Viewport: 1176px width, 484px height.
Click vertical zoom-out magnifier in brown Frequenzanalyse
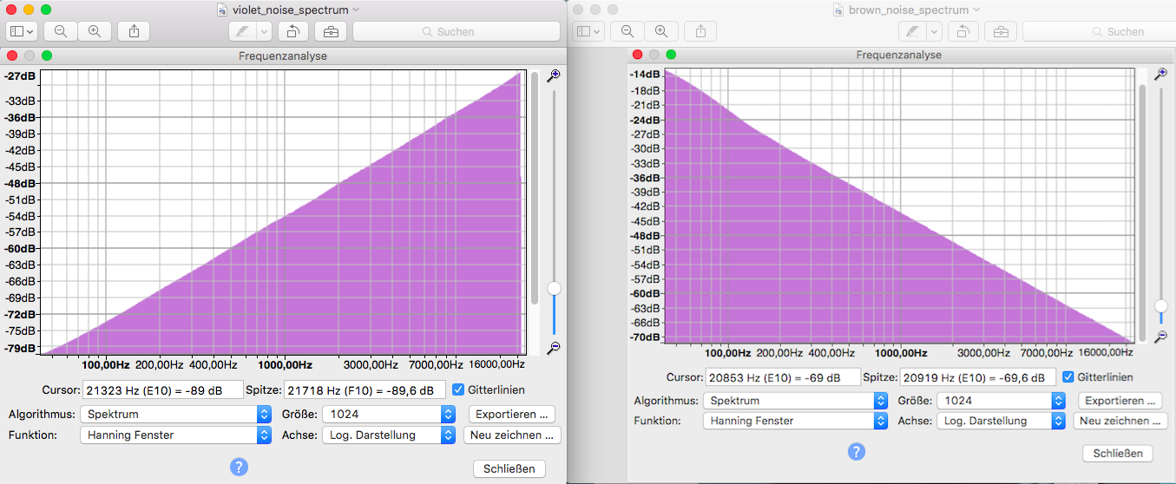(x=1160, y=337)
